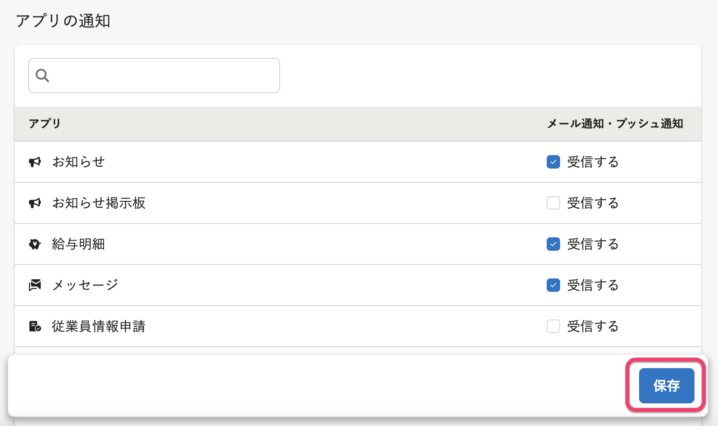Enable notifications checkbox for お知らせ掲示板

(x=553, y=203)
